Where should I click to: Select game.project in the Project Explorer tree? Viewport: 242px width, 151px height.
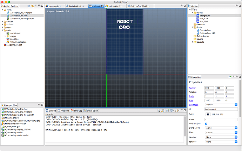[x=14, y=45]
